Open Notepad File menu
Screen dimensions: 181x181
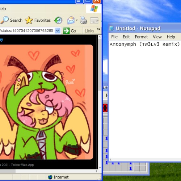[x=114, y=37]
